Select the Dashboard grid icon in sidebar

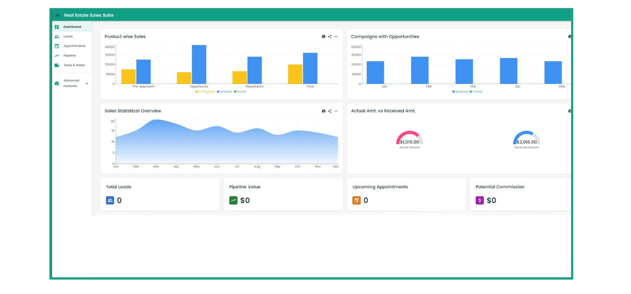click(57, 27)
